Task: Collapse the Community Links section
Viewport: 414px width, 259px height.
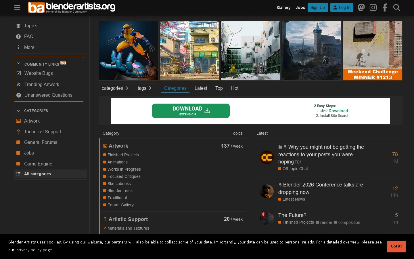Action: (19, 63)
